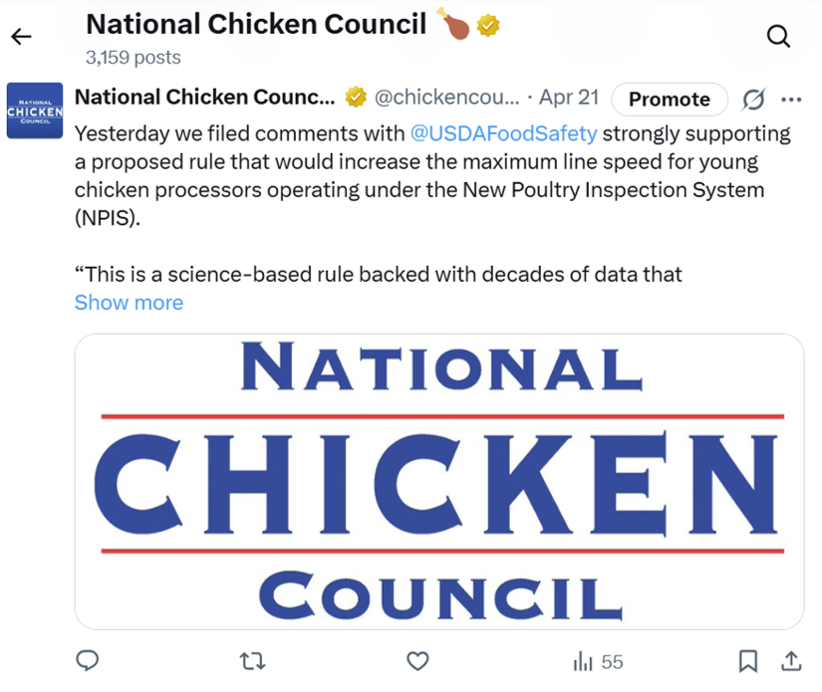Open the profile search magnifier icon
Image resolution: width=822 pixels, height=692 pixels.
pos(778,37)
